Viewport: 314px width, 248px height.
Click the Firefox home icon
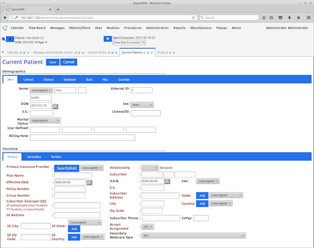(298, 18)
